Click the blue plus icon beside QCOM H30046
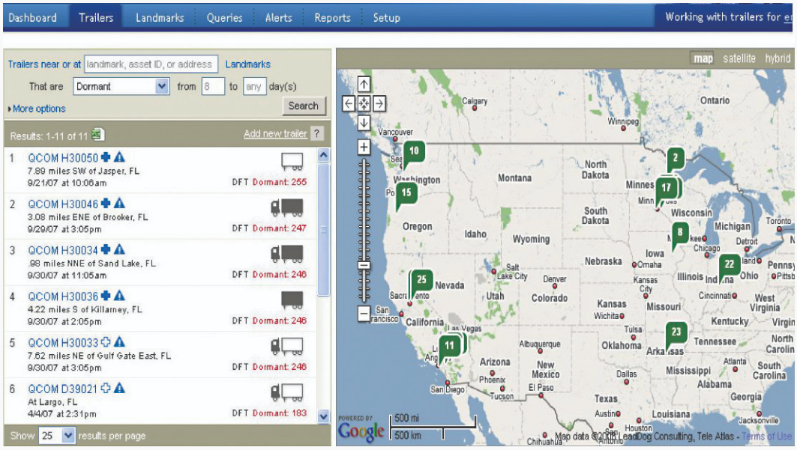The width and height of the screenshot is (797, 450). click(106, 204)
